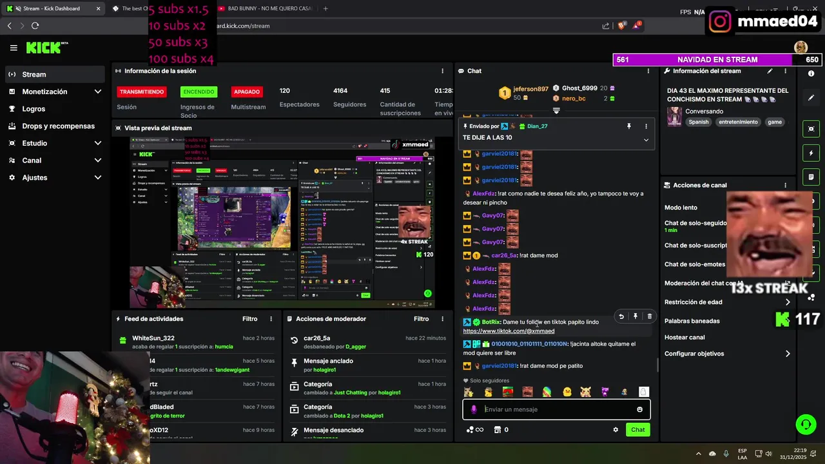This screenshot has height=464, width=825.
Task: Open the profile avatar menu
Action: pyautogui.click(x=801, y=47)
